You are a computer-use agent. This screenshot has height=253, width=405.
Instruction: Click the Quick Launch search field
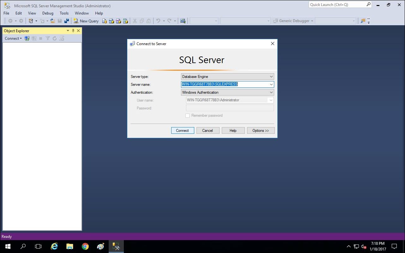(x=337, y=5)
